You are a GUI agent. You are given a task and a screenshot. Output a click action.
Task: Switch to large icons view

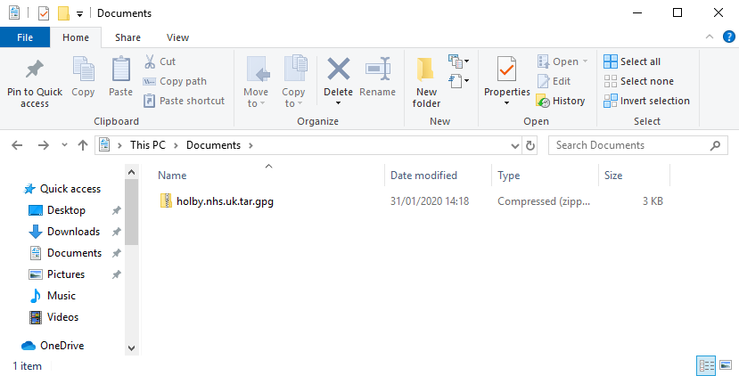725,365
